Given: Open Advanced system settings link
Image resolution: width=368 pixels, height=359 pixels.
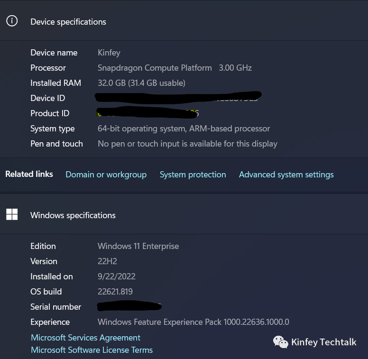Looking at the screenshot, I should tap(286, 175).
